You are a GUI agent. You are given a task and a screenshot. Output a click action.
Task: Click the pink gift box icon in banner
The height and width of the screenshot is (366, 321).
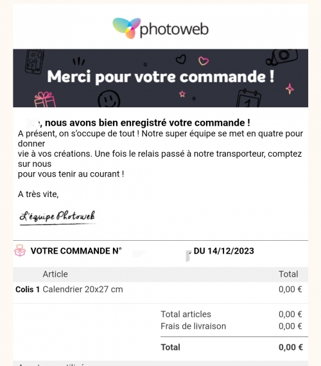click(45, 100)
